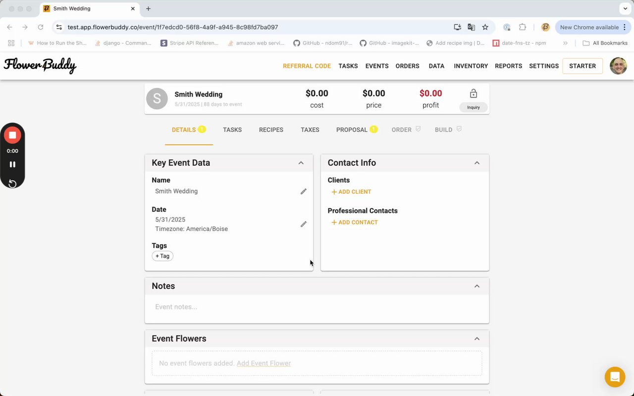Image resolution: width=634 pixels, height=396 pixels.
Task: Switch to the event Tasks tab
Action: point(232,130)
